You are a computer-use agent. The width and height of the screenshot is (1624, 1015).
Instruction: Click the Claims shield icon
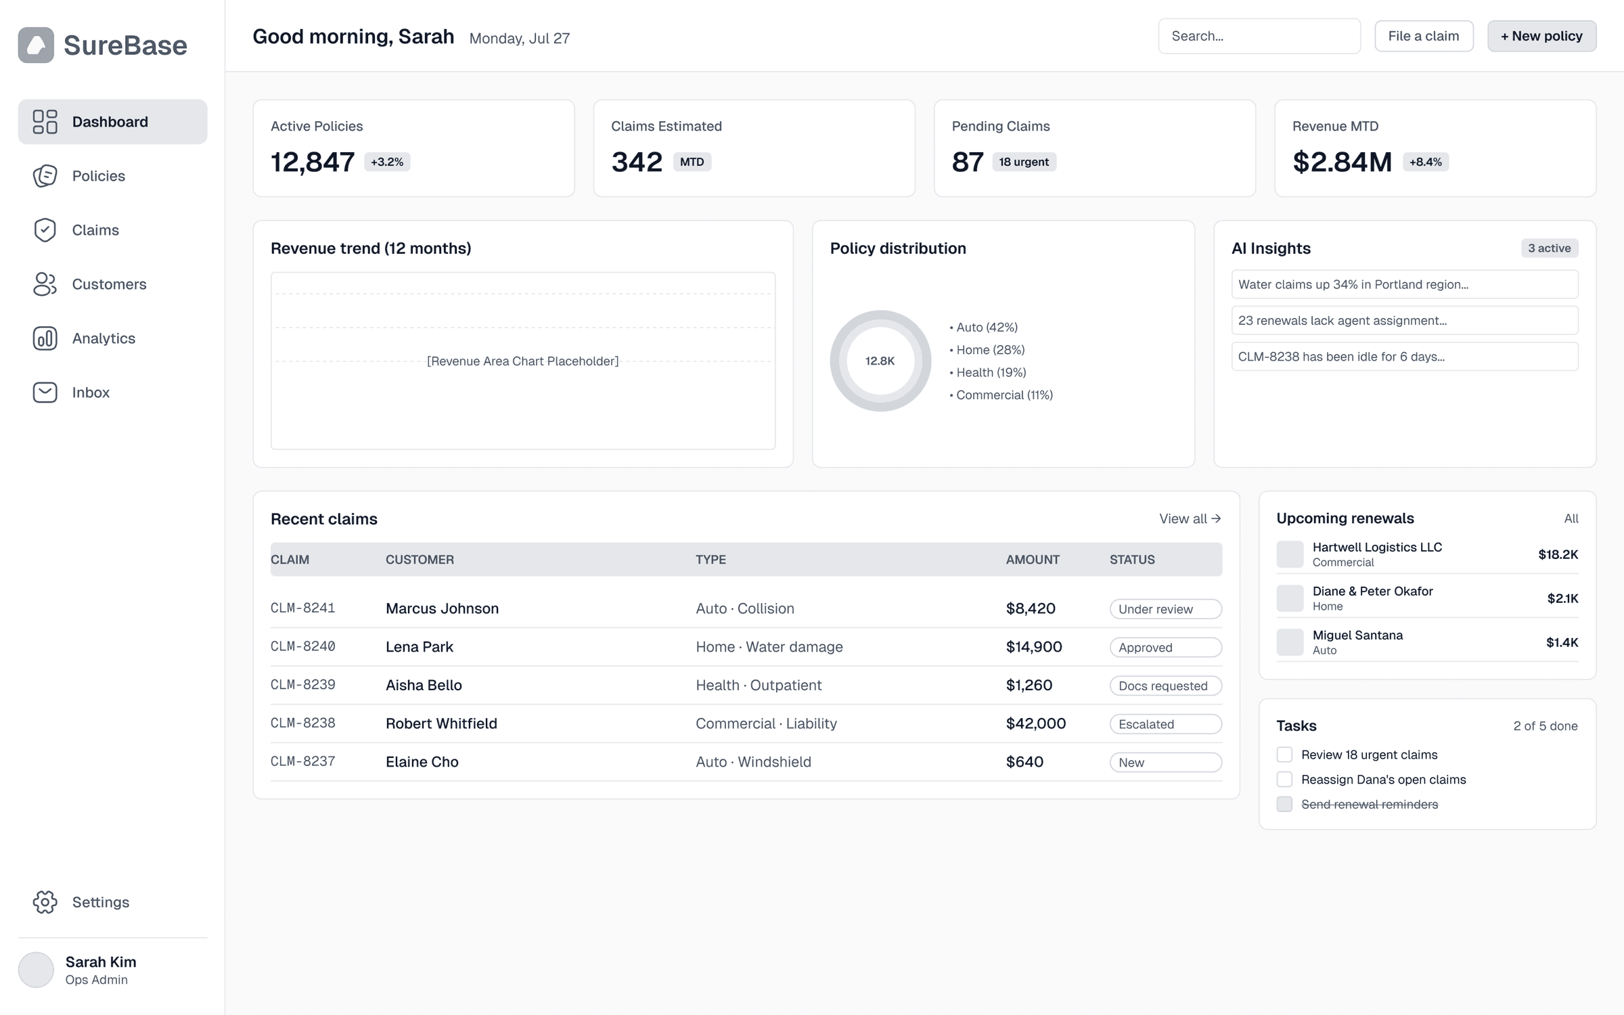45,230
